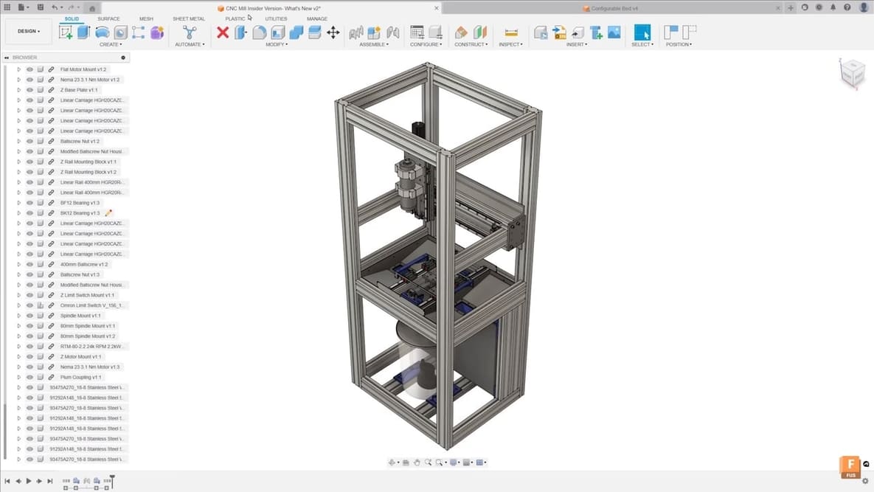Image resolution: width=874 pixels, height=492 pixels.
Task: Click the Insert Canvas image icon
Action: [614, 32]
